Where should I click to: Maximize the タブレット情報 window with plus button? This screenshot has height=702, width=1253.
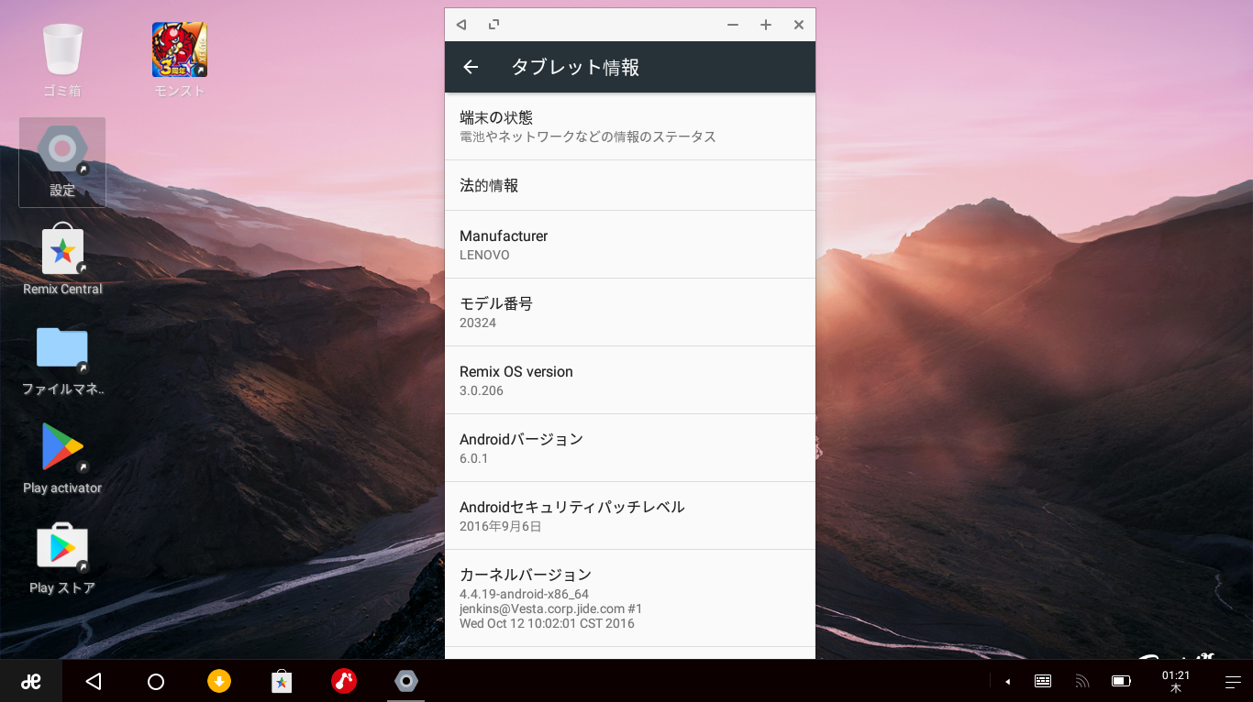click(766, 25)
